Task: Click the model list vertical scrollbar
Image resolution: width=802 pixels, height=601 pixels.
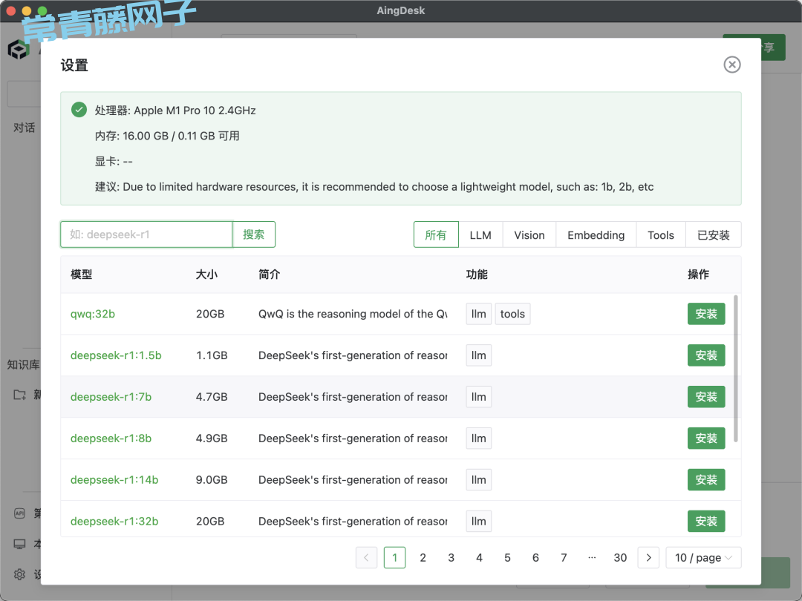Action: pos(735,368)
